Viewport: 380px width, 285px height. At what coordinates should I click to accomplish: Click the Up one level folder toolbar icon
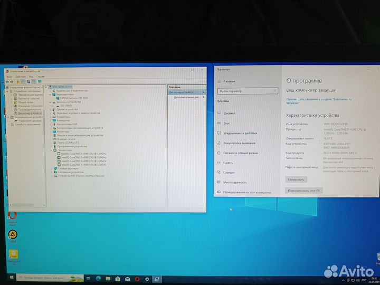click(x=18, y=82)
